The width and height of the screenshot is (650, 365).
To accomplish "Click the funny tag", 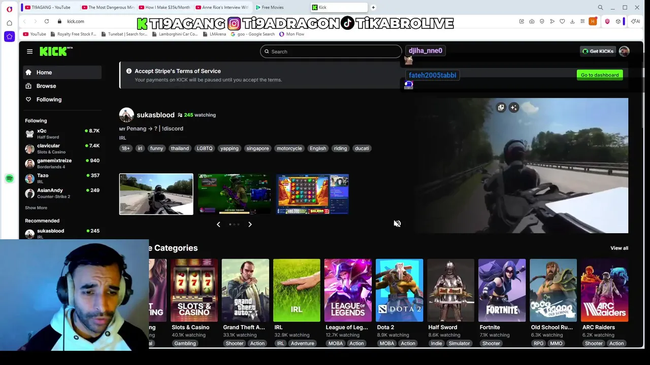I will [156, 149].
